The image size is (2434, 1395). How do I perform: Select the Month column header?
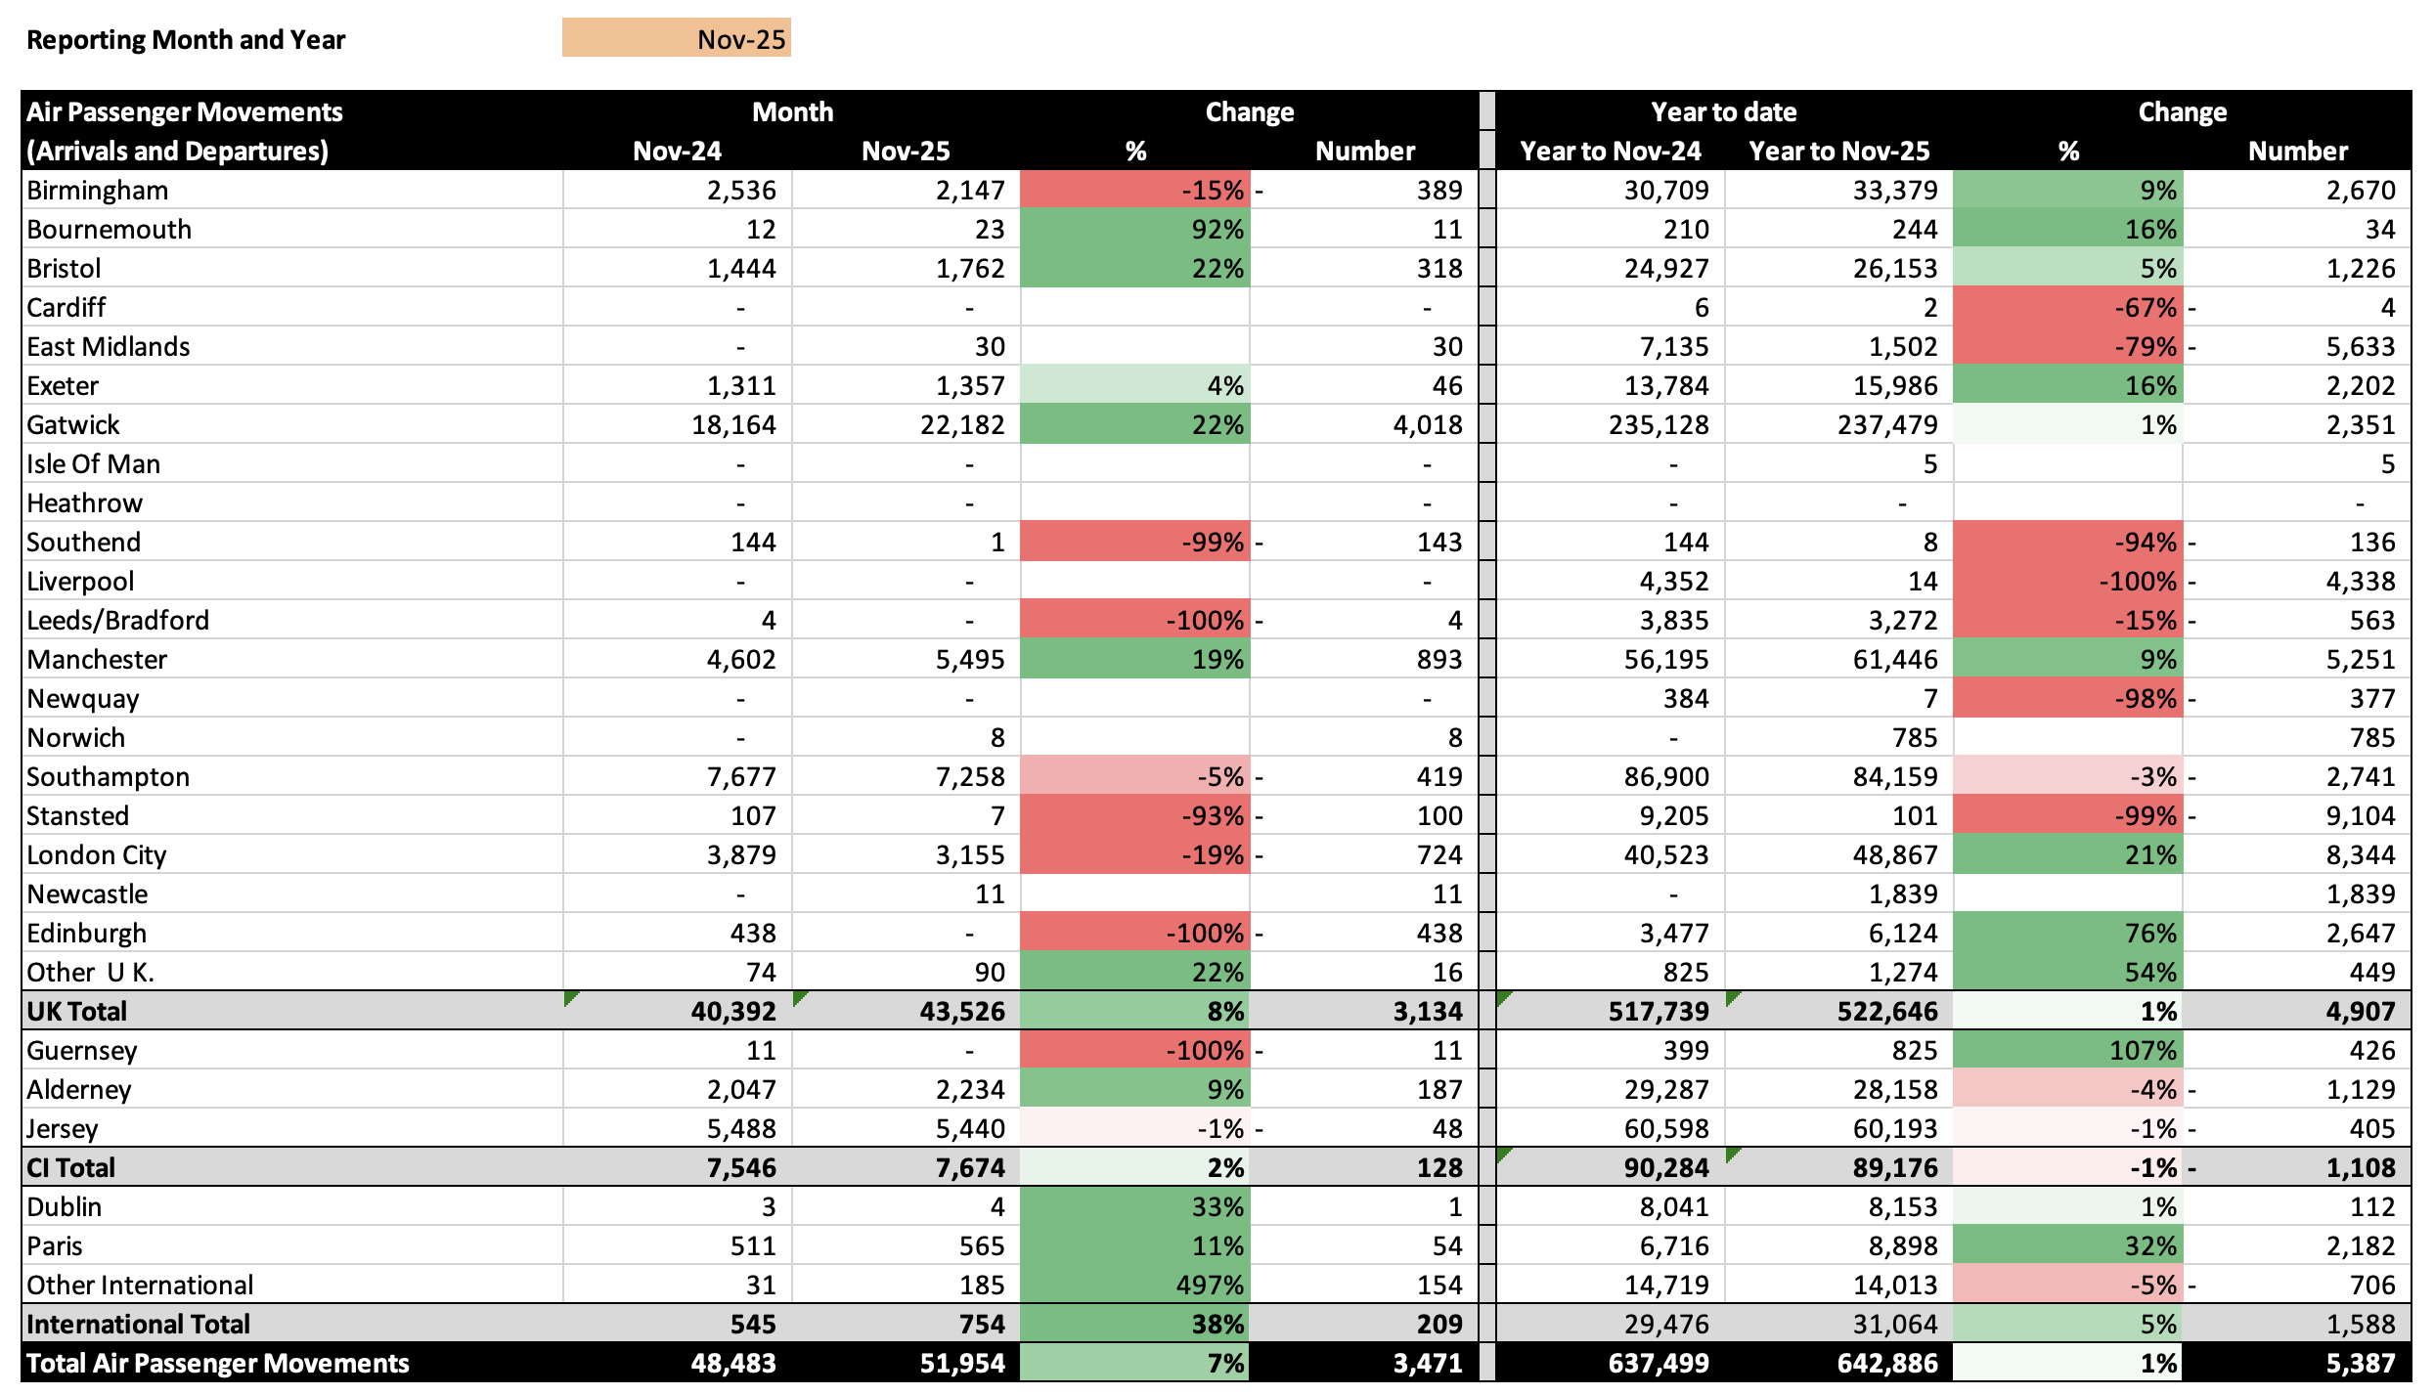click(792, 111)
